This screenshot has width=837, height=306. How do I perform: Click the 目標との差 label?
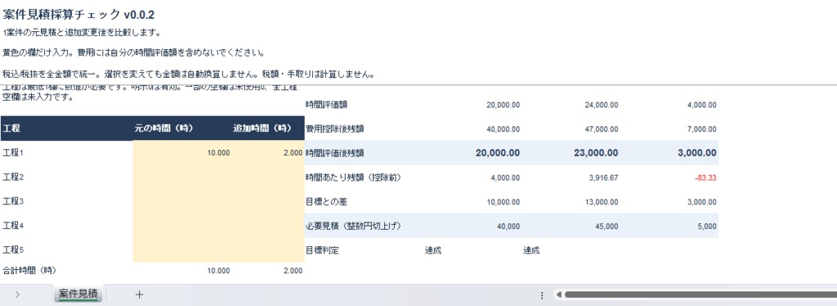(327, 201)
